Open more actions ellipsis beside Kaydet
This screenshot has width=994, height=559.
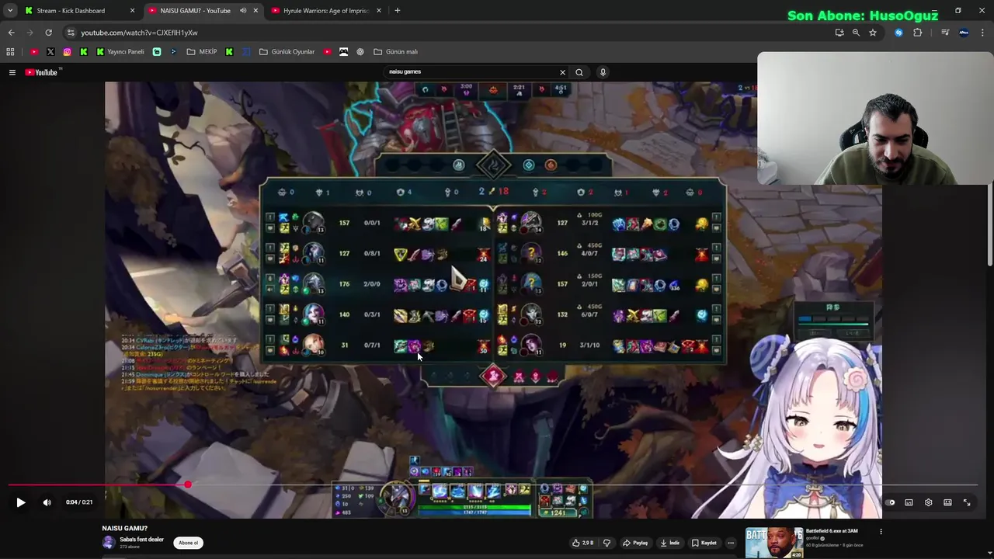coord(731,543)
